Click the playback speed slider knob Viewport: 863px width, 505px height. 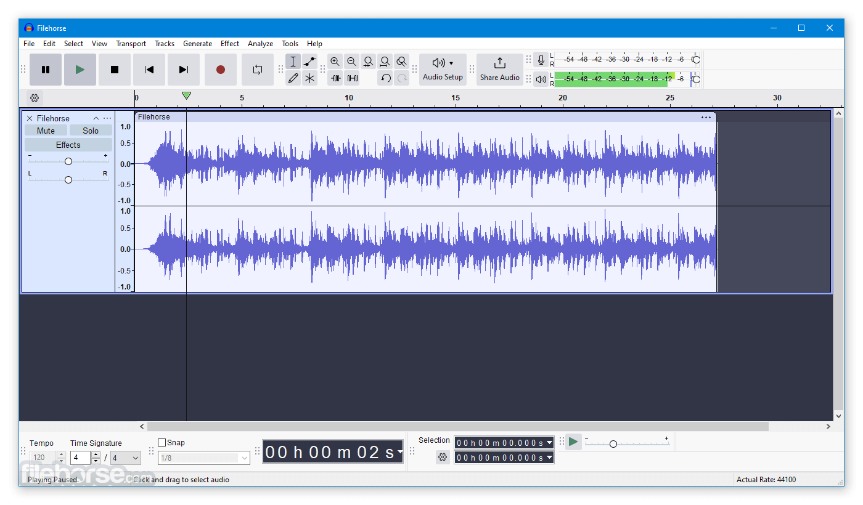pos(613,444)
